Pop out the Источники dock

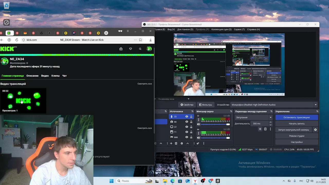[192, 111]
